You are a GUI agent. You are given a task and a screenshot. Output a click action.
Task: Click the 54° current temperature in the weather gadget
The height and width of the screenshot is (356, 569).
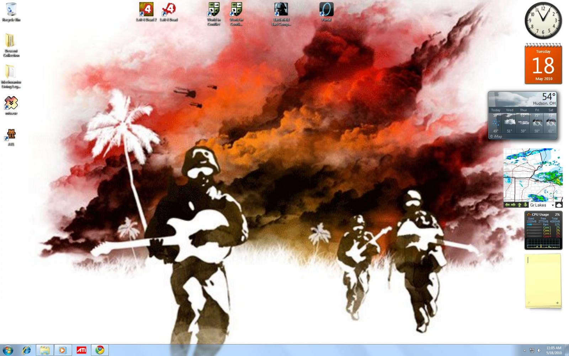[x=548, y=96]
